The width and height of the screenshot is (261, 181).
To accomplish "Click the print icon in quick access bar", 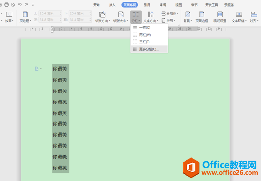I will tap(6, 5).
